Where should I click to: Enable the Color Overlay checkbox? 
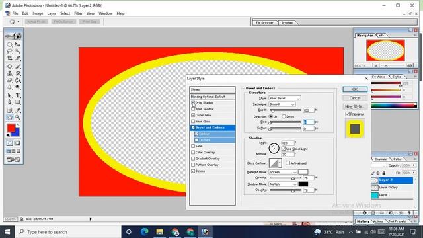click(x=193, y=153)
